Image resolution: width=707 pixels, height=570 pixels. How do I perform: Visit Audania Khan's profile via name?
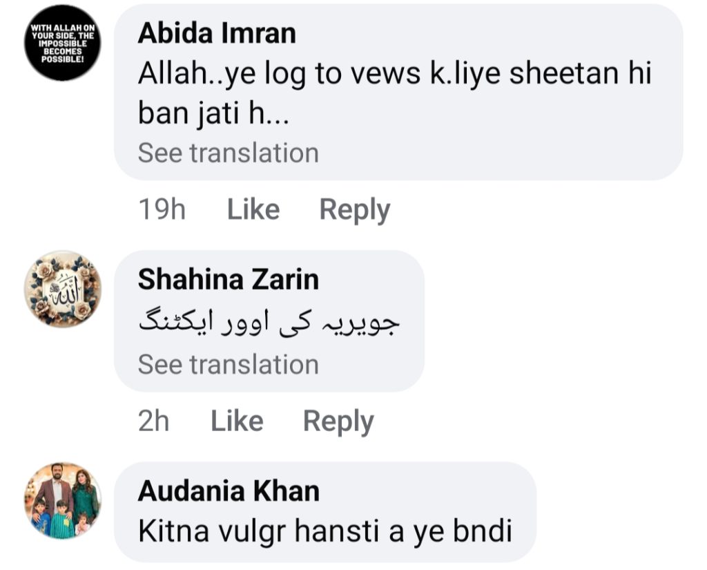click(229, 491)
